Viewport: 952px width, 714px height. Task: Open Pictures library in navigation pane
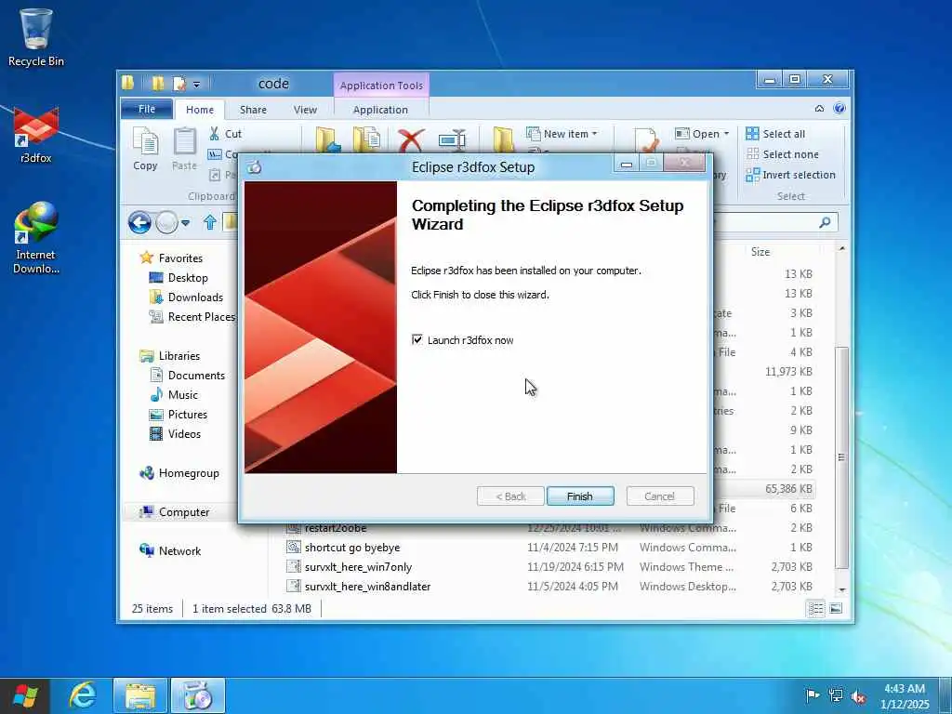tap(188, 414)
